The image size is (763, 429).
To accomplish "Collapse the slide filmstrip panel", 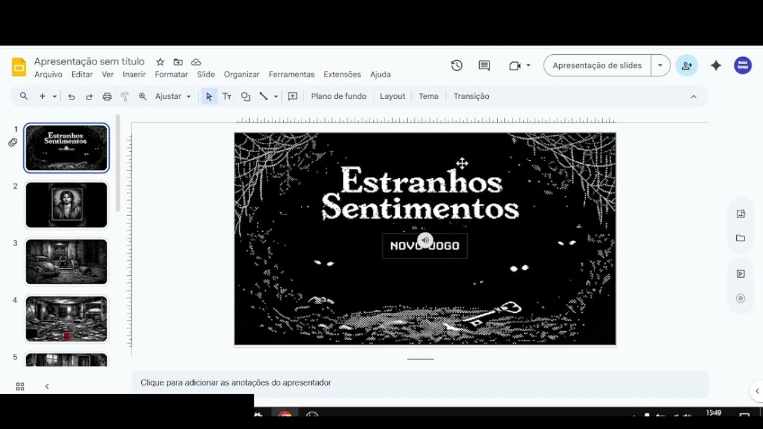I will (47, 386).
